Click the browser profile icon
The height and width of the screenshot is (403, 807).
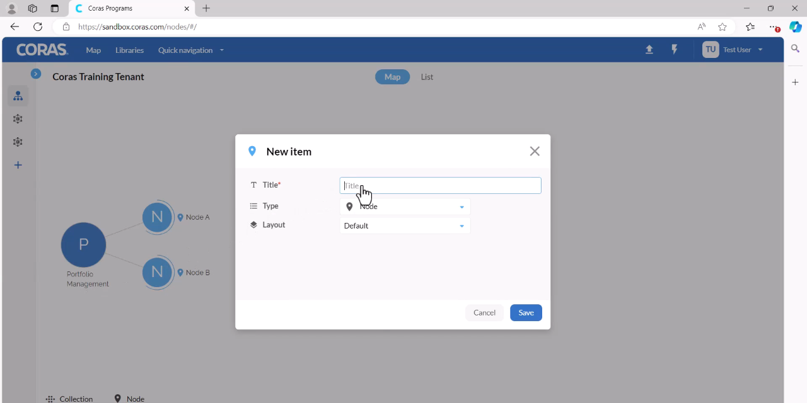tap(11, 8)
